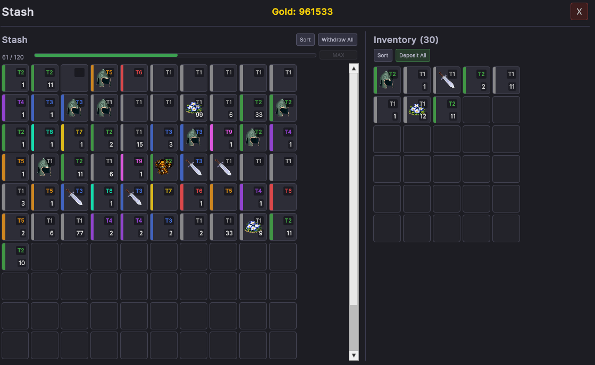Sort the stash items
Screen dimensions: 595x365
coord(305,40)
